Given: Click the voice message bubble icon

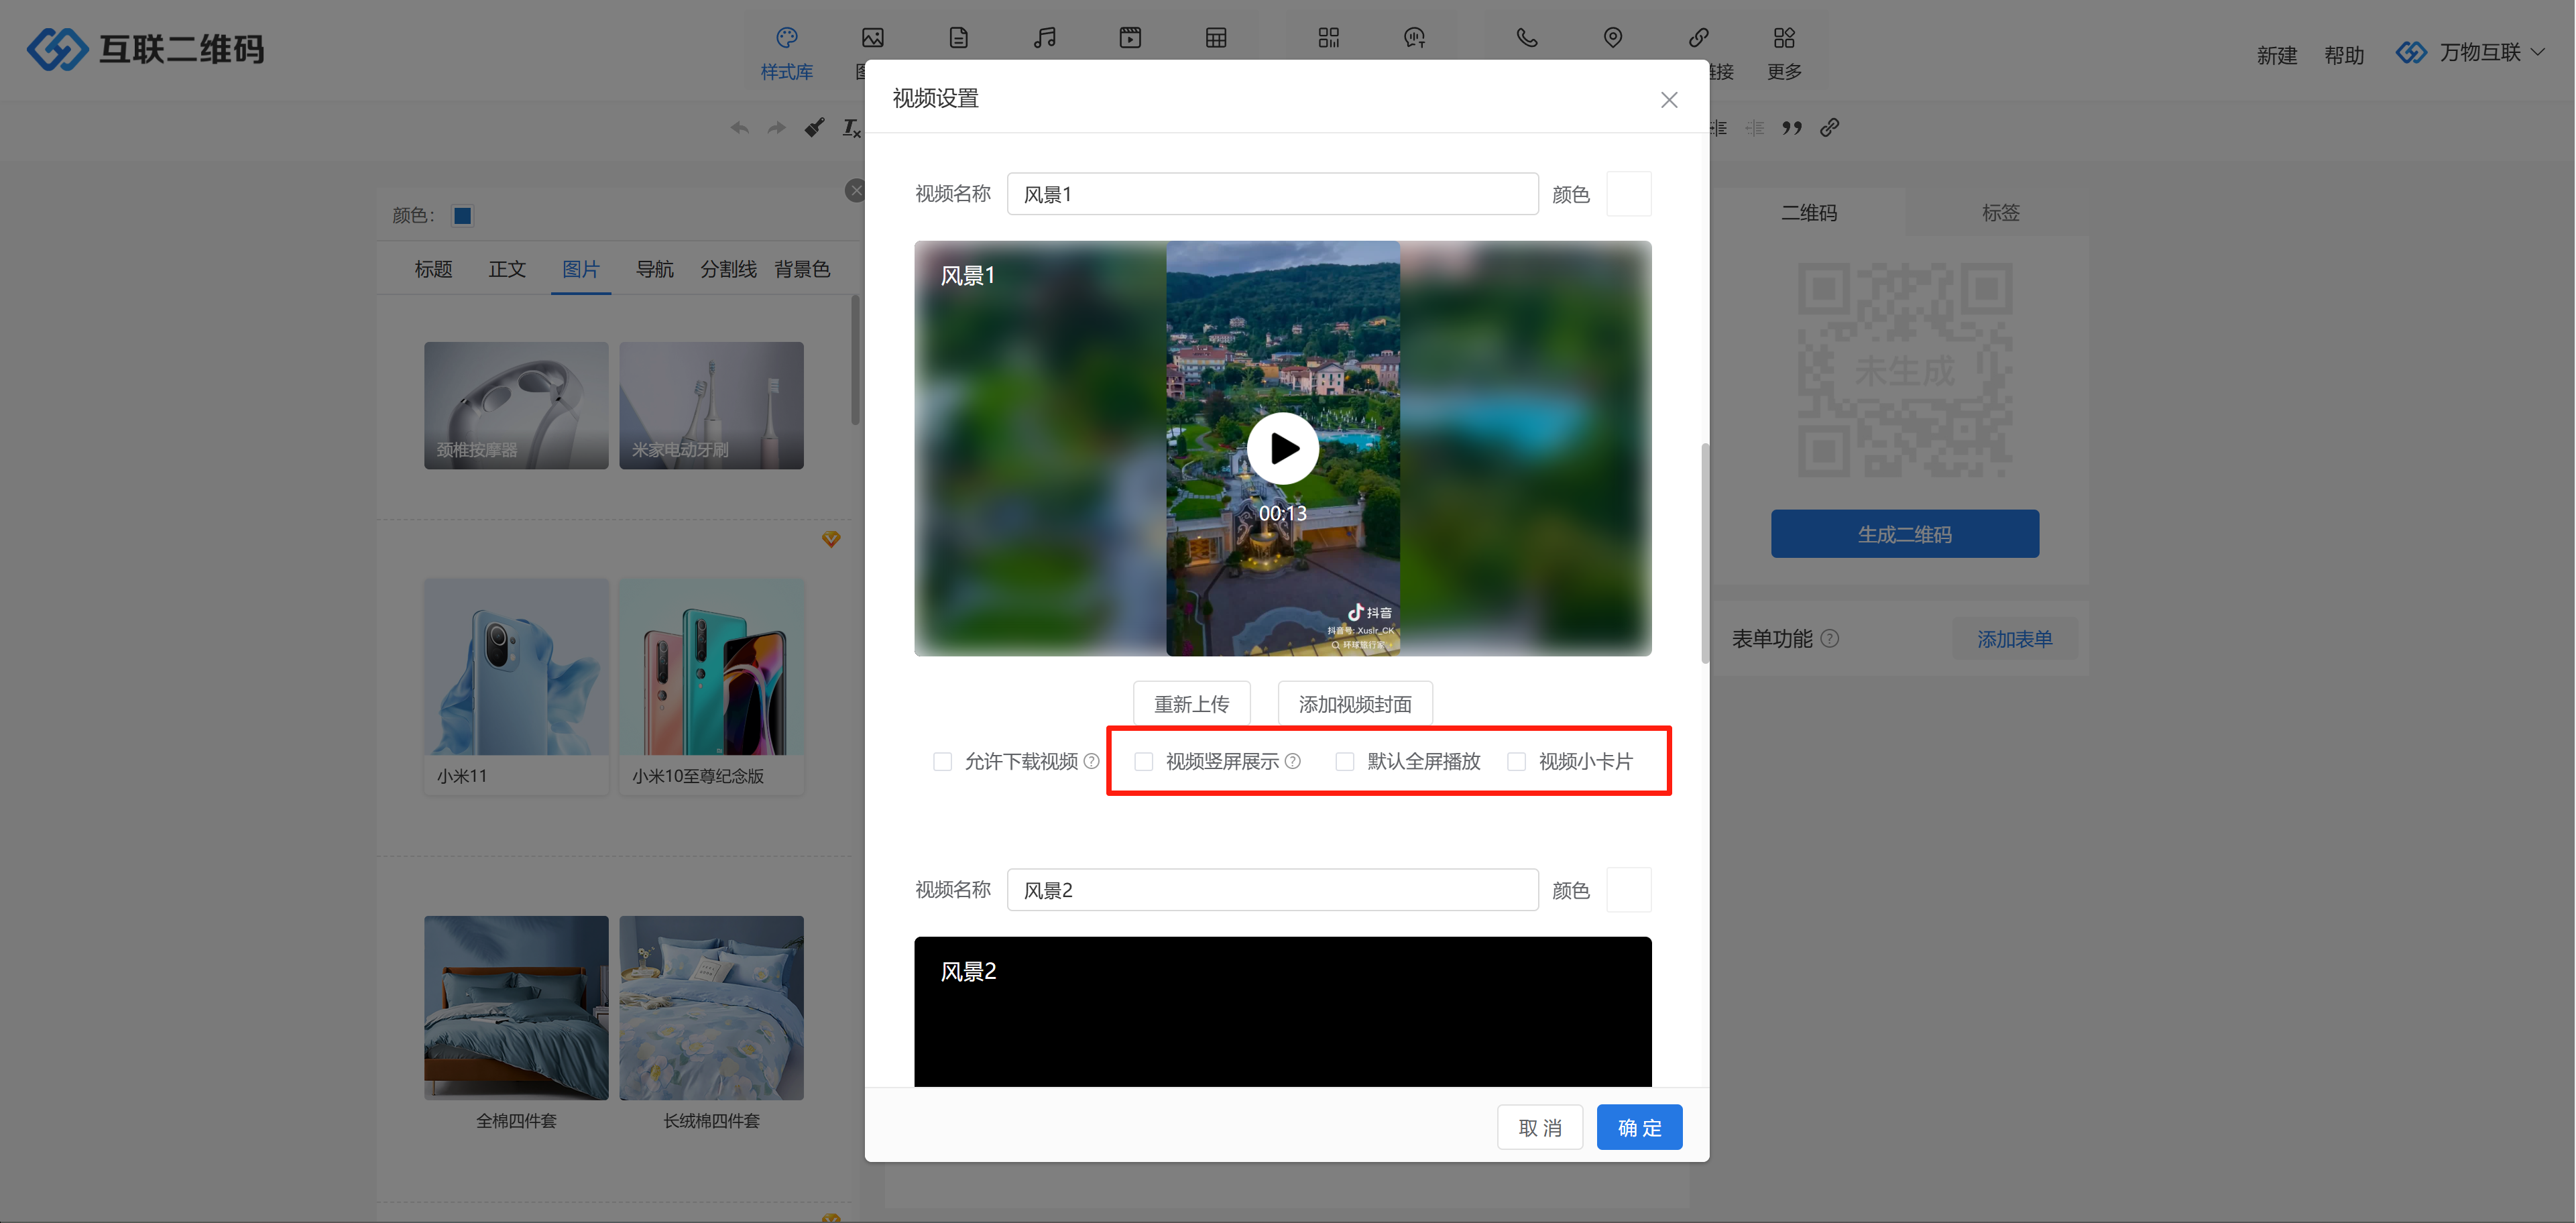Looking at the screenshot, I should (x=1414, y=38).
